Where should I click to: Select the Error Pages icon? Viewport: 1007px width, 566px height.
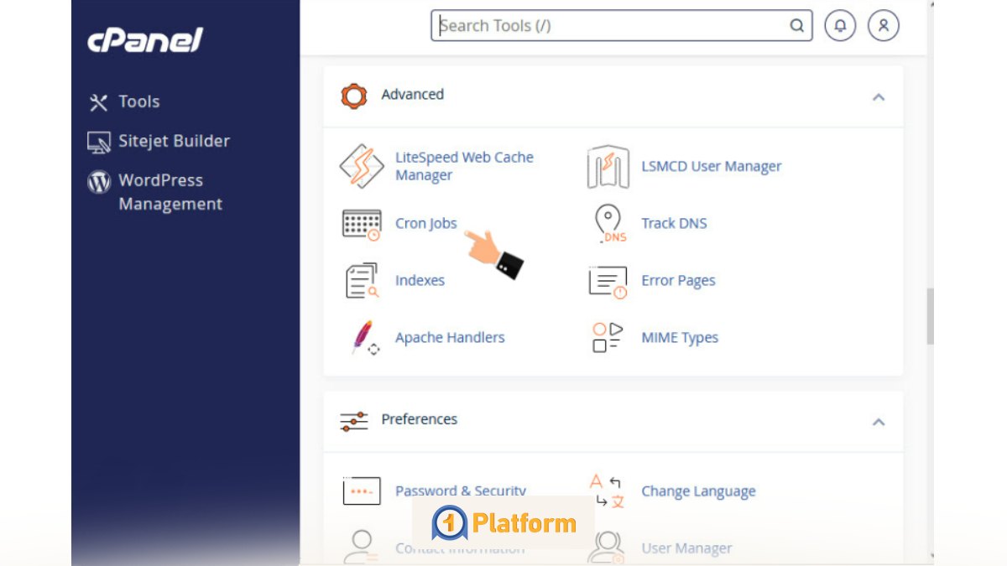point(607,280)
